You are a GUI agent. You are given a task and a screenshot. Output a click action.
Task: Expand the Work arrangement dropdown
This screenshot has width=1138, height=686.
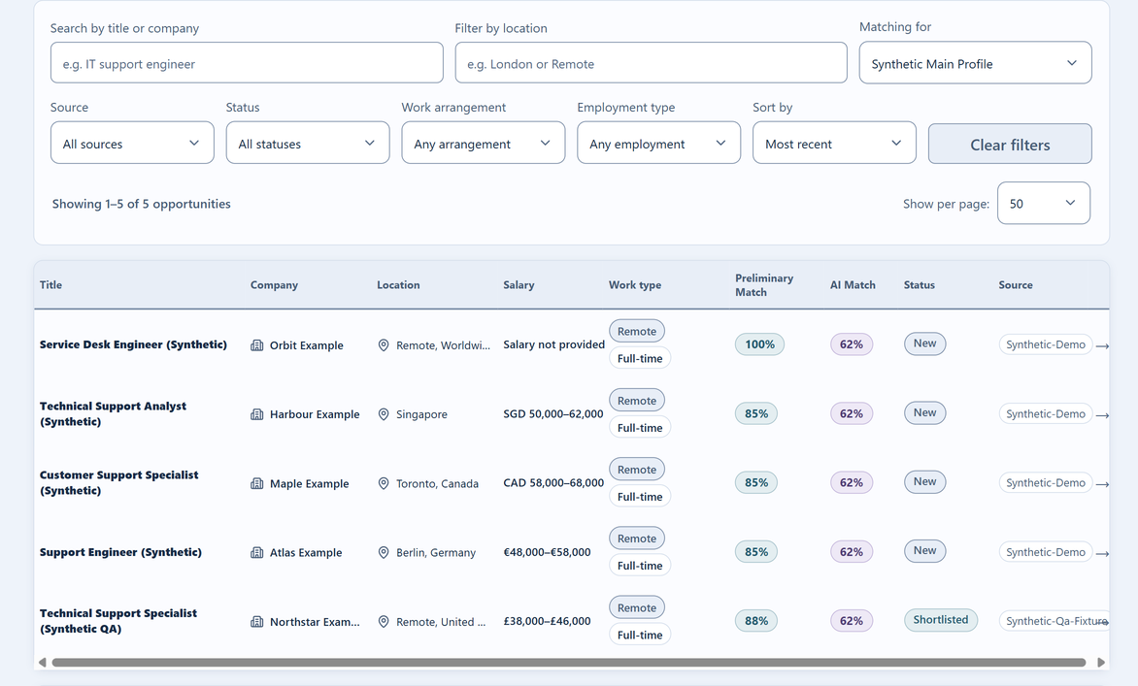pyautogui.click(x=484, y=143)
